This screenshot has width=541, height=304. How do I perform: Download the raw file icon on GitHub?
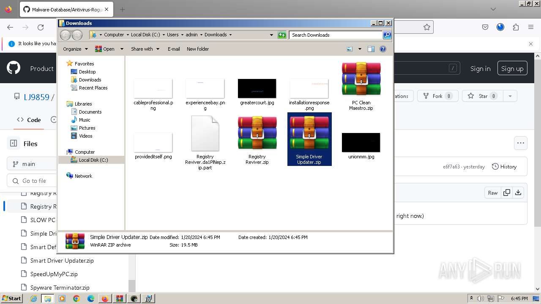coord(518,193)
